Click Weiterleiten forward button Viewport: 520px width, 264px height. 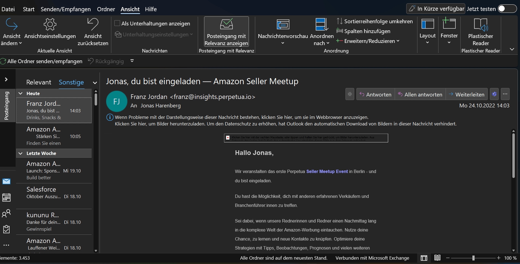tap(467, 94)
